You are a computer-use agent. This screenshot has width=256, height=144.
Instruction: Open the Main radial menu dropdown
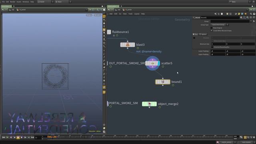click(63, 2)
